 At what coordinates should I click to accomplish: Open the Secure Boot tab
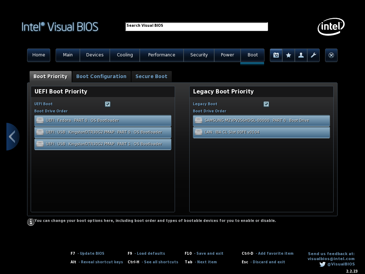point(151,77)
